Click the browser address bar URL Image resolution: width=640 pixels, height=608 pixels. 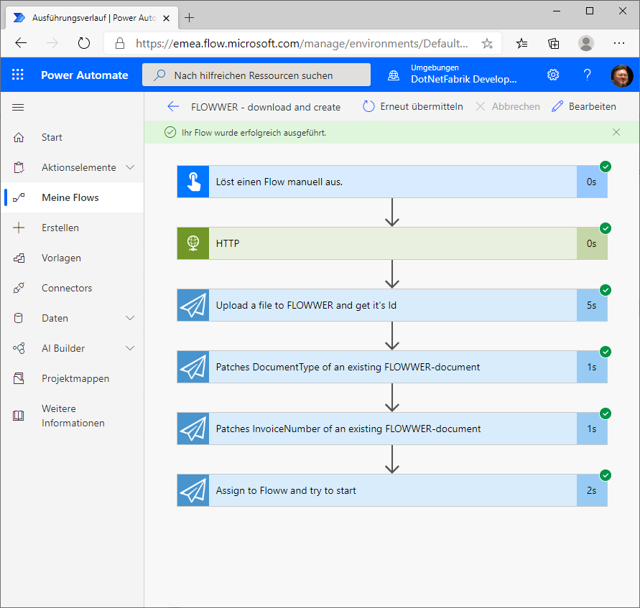click(302, 43)
